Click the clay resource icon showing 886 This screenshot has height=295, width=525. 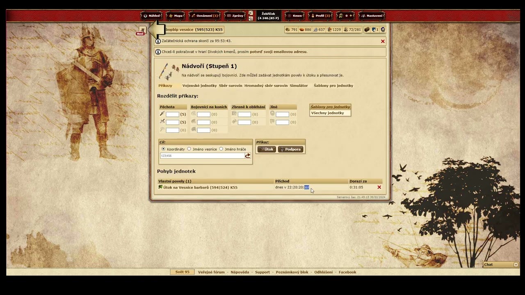301,29
